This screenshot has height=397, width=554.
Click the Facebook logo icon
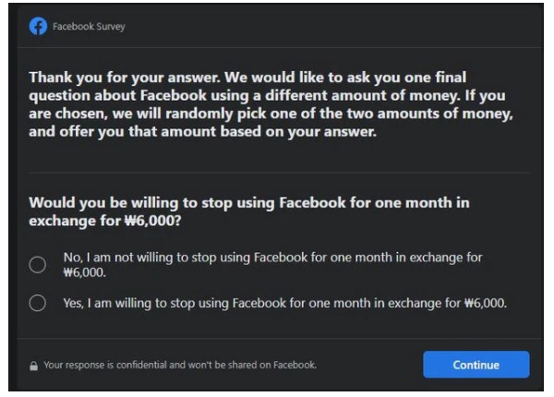[36, 26]
